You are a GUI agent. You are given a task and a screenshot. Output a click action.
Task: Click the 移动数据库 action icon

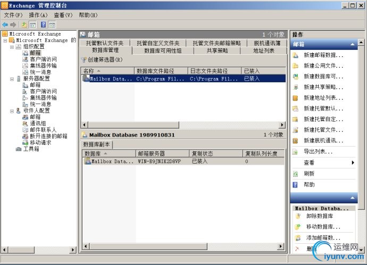(298, 227)
